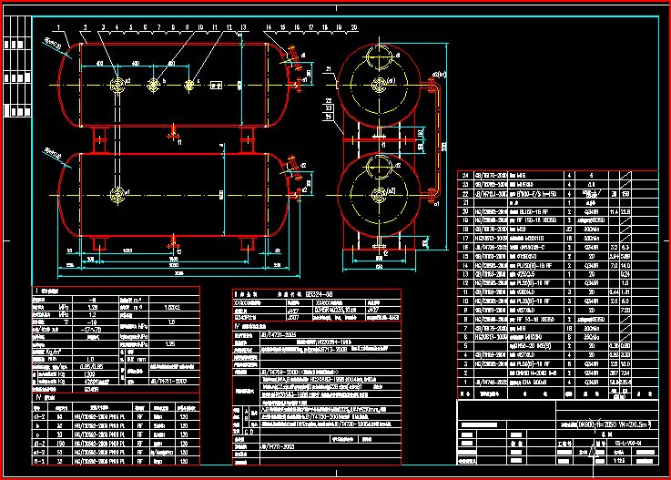Pick nozzle c flange symbol on upper vessel

point(189,86)
